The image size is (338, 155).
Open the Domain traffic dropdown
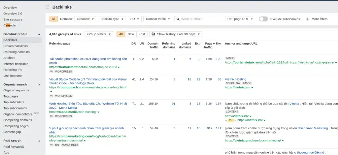158,19
